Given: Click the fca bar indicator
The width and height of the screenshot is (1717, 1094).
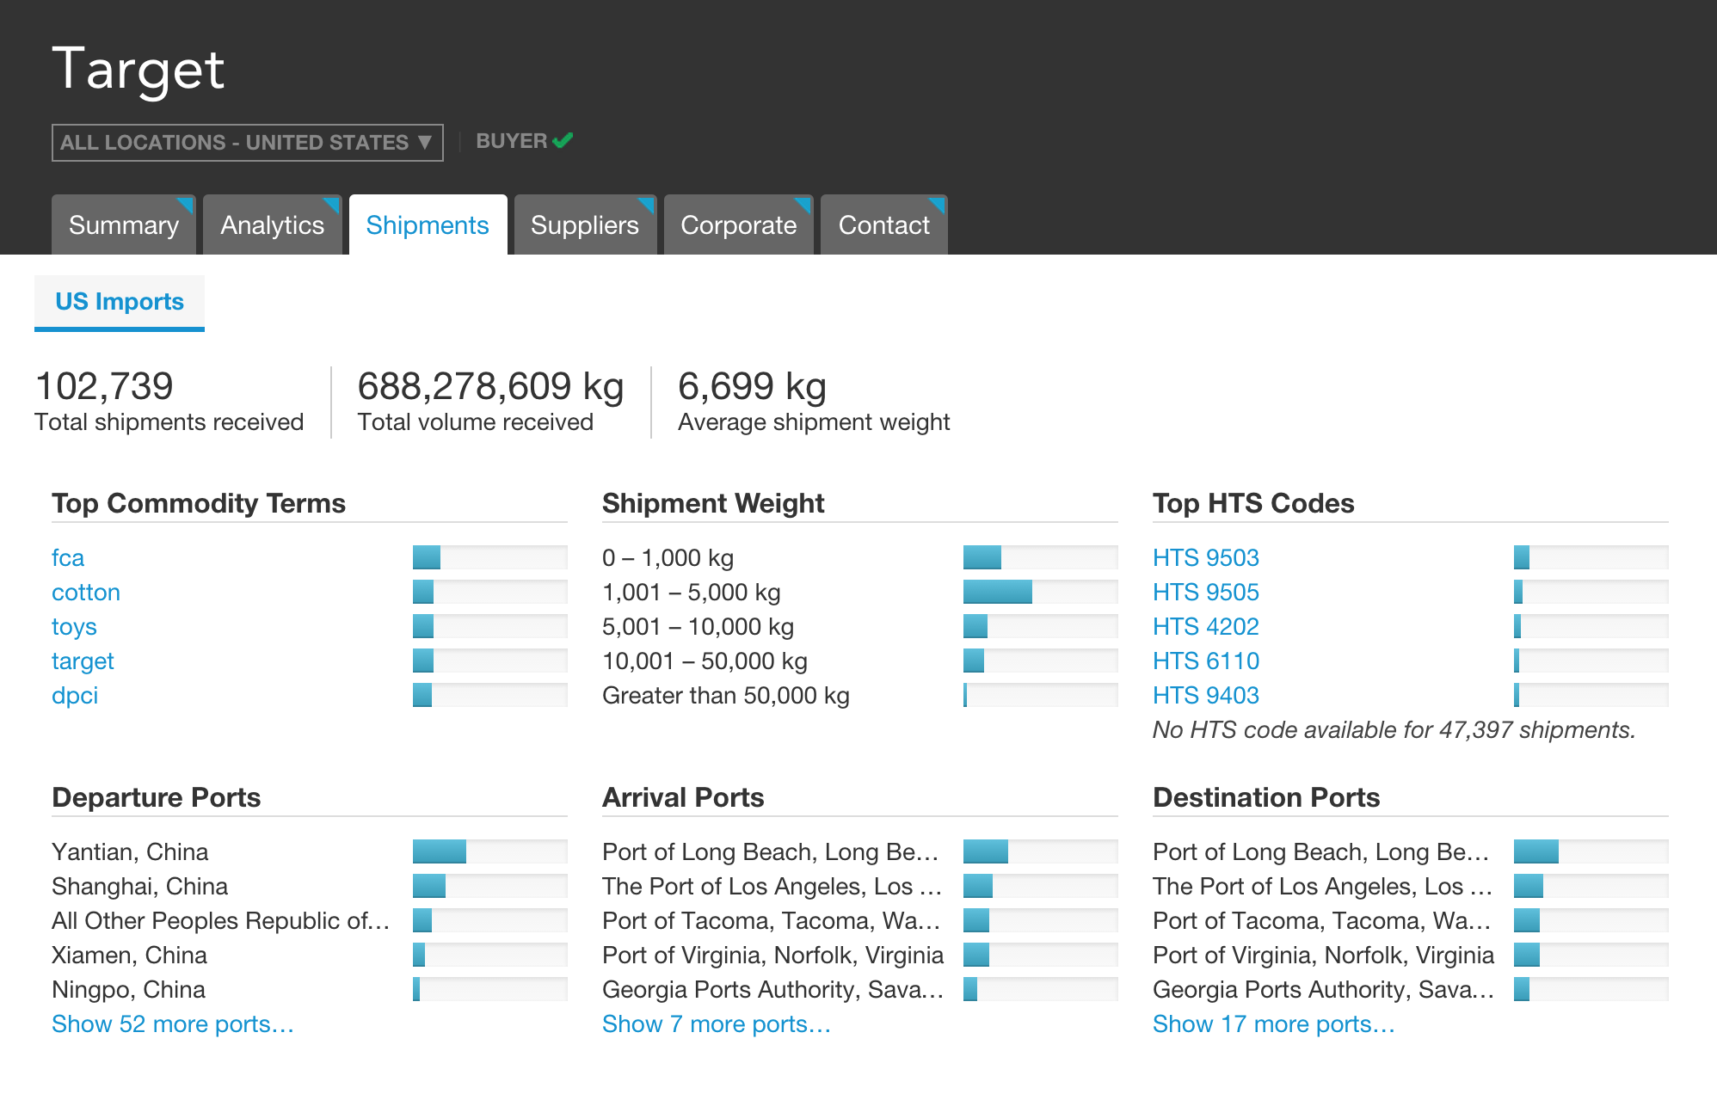Looking at the screenshot, I should pyautogui.click(x=490, y=557).
